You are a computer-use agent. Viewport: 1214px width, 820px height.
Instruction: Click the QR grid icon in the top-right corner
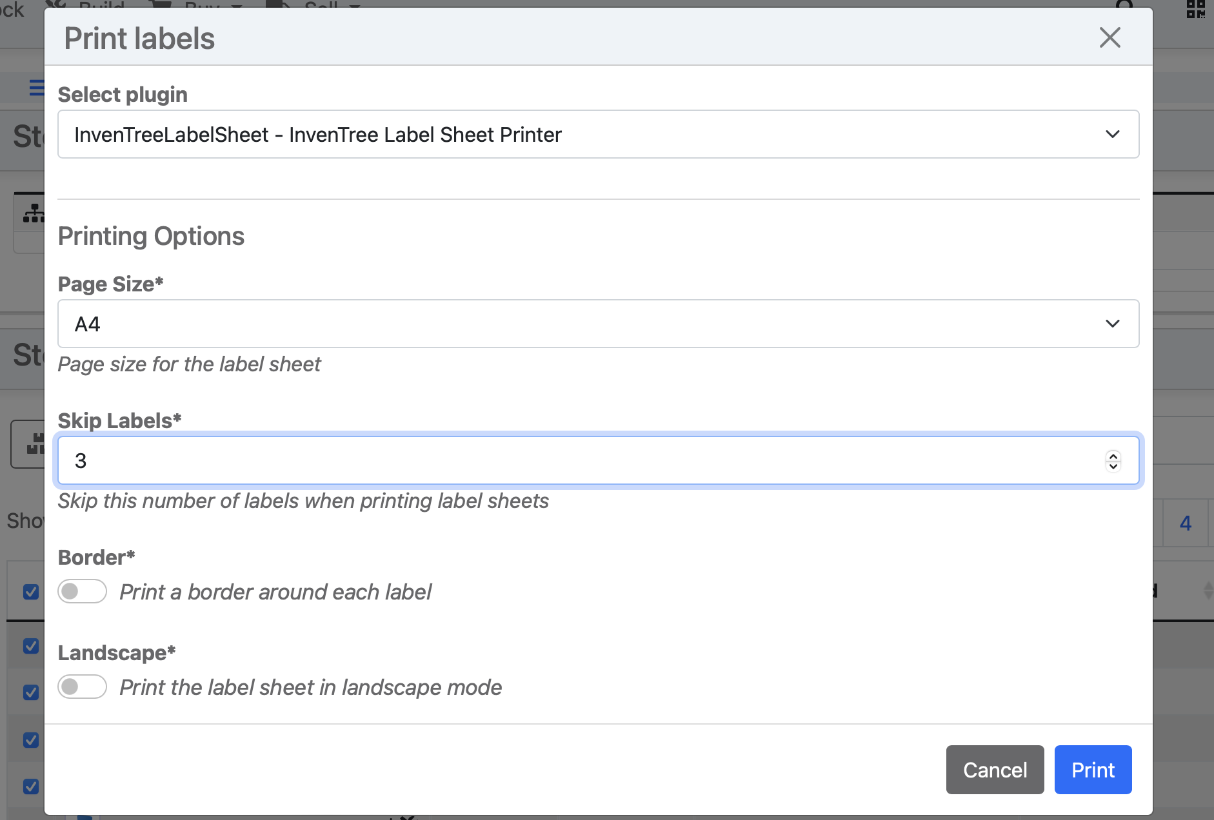coord(1195,9)
